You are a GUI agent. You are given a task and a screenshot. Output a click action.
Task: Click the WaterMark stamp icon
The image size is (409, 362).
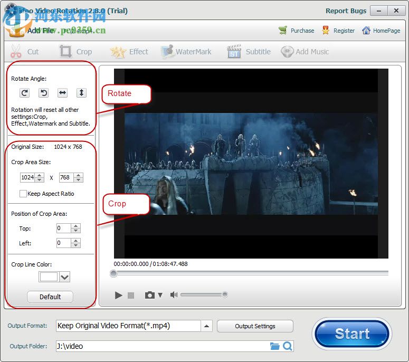pos(167,51)
